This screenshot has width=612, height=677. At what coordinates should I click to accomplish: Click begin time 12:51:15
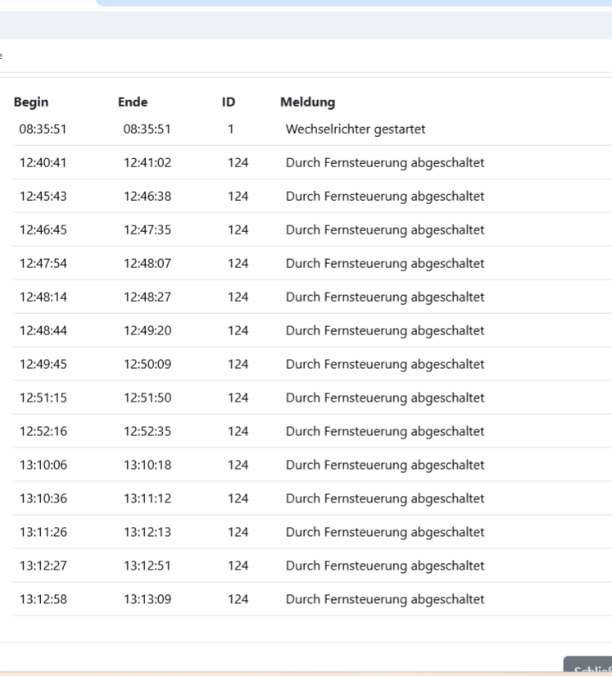click(x=43, y=398)
